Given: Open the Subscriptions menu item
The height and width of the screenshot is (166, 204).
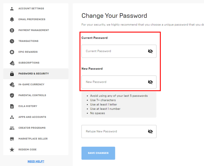Looking at the screenshot, I should [x=29, y=63].
